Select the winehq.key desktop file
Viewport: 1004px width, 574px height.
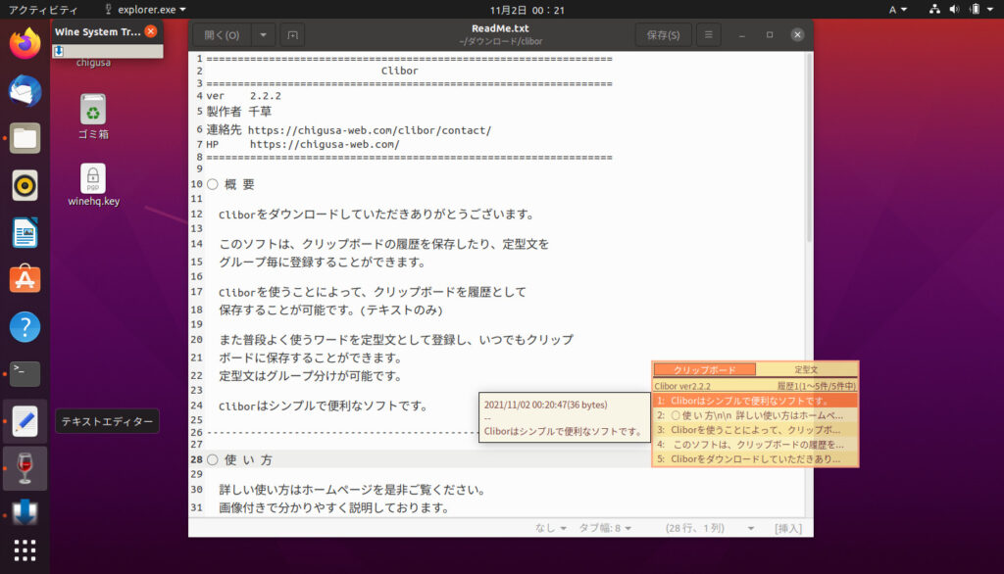coord(93,185)
